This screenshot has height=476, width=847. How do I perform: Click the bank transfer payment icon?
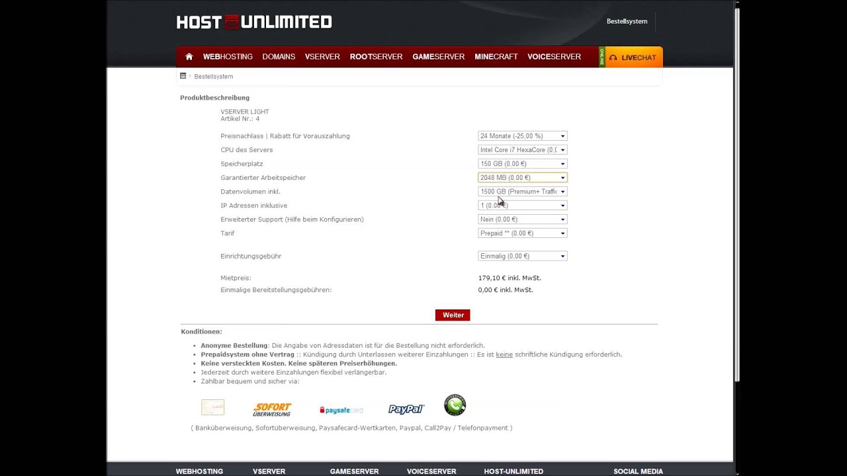tap(212, 407)
